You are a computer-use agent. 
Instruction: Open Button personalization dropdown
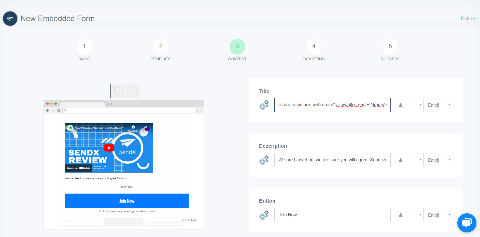point(409,215)
